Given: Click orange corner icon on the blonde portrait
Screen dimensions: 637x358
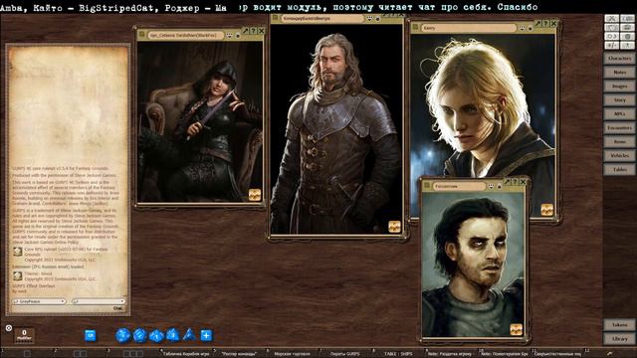Looking at the screenshot, I should (x=546, y=210).
